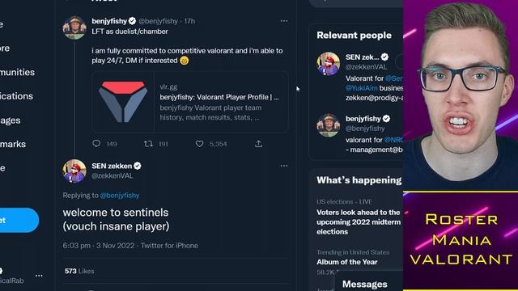
Task: Like benjyfishy's tweet with the heart icon
Action: [x=199, y=144]
